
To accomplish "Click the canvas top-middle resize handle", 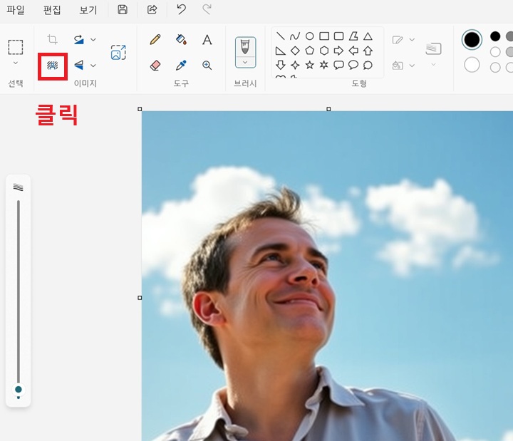I will click(328, 109).
